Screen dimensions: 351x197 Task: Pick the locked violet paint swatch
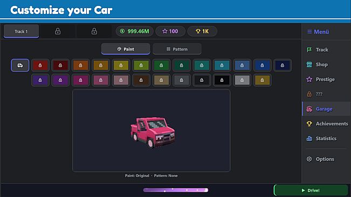coord(60,80)
